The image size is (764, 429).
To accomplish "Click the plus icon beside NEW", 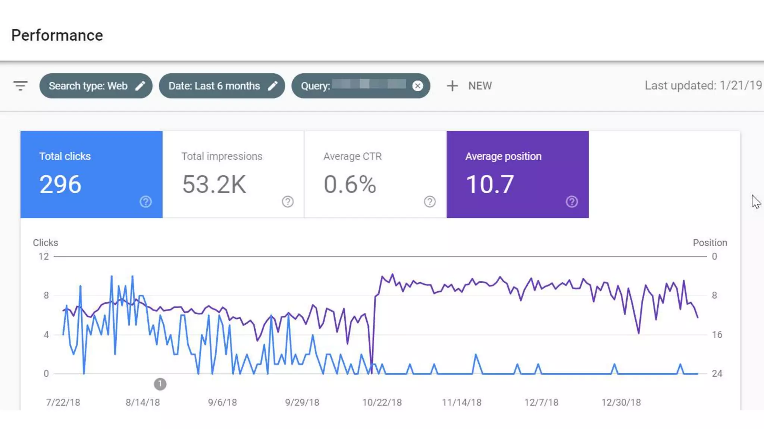I will pyautogui.click(x=452, y=86).
